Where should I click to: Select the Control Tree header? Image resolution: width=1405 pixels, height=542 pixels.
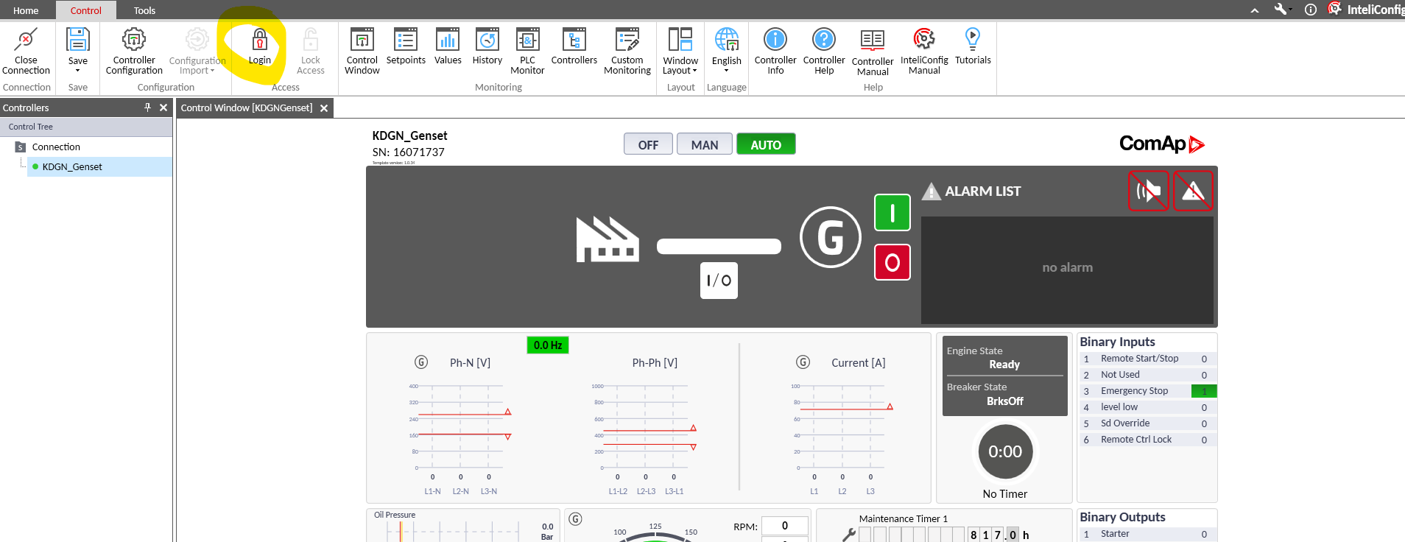click(x=86, y=127)
